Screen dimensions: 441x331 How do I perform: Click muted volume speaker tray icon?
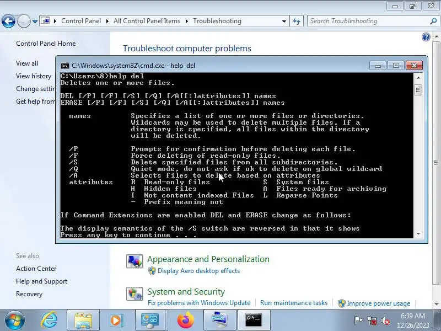pos(385,321)
